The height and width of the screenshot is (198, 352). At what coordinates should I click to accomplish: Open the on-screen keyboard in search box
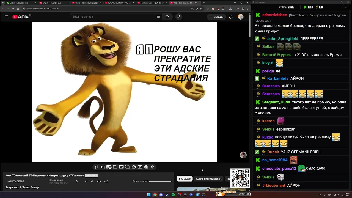(158, 17)
